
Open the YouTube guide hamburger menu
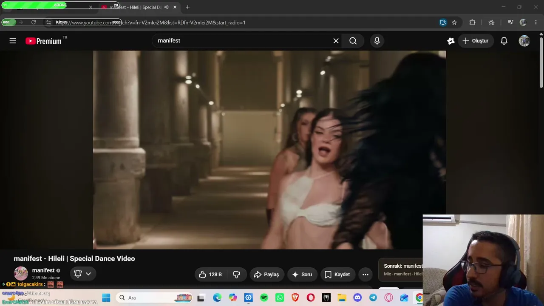coord(13,41)
